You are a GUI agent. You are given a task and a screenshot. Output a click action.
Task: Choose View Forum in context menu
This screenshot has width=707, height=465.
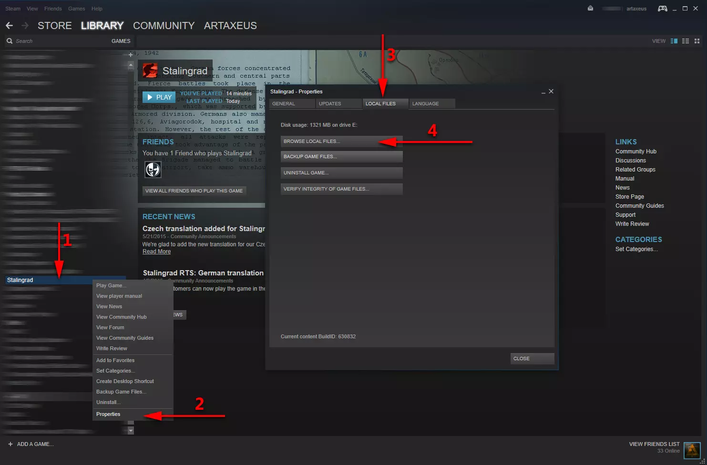(133, 327)
